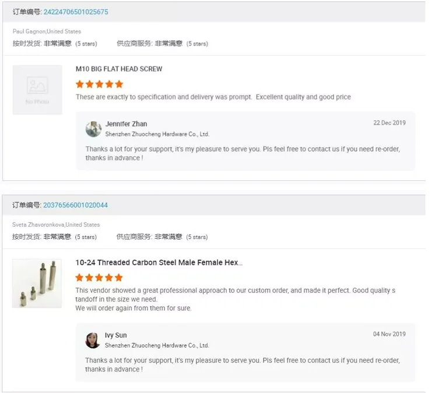Click the five-star rating under M10 screw
This screenshot has height=393, width=435.
click(x=99, y=84)
